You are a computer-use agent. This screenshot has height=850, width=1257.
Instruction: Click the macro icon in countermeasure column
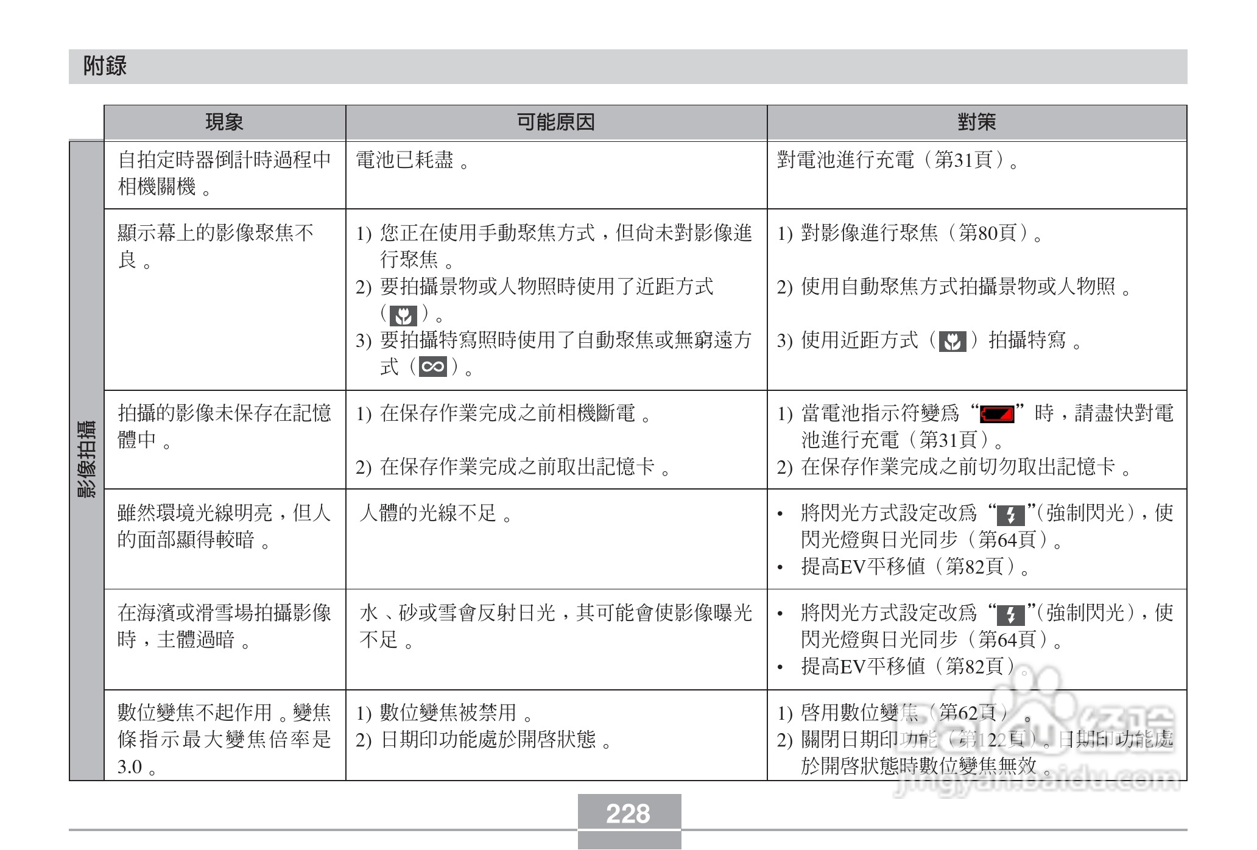click(952, 342)
